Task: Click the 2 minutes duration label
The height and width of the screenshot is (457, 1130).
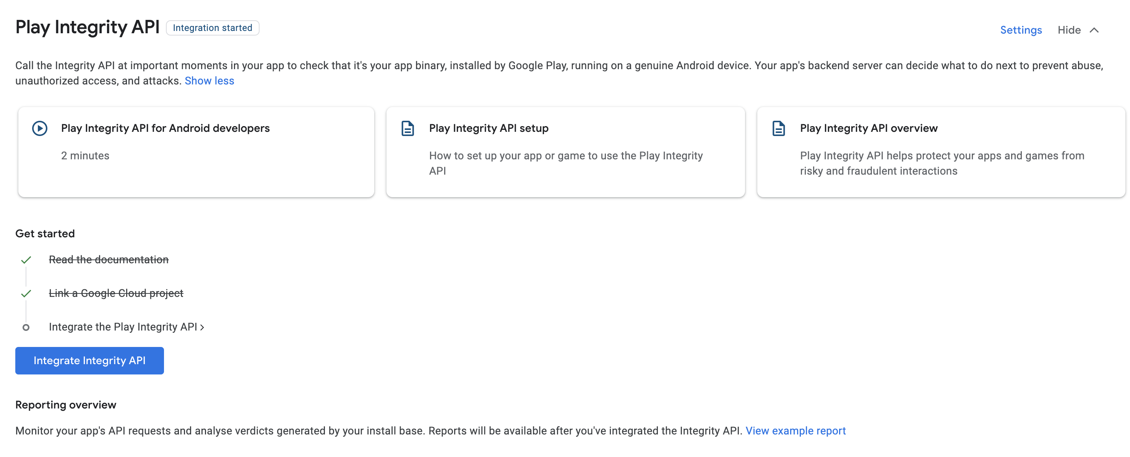Action: click(x=85, y=155)
